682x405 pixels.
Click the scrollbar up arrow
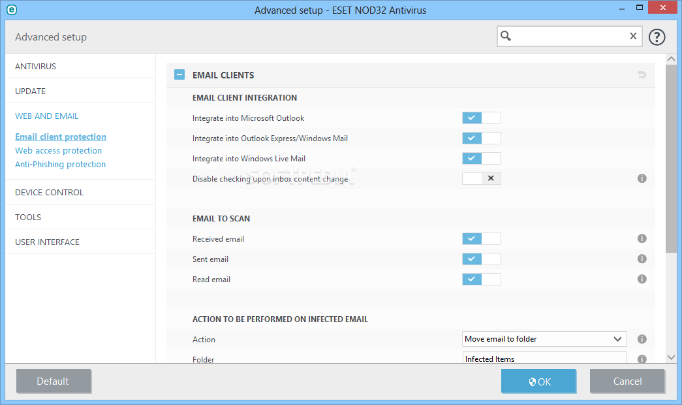point(671,59)
